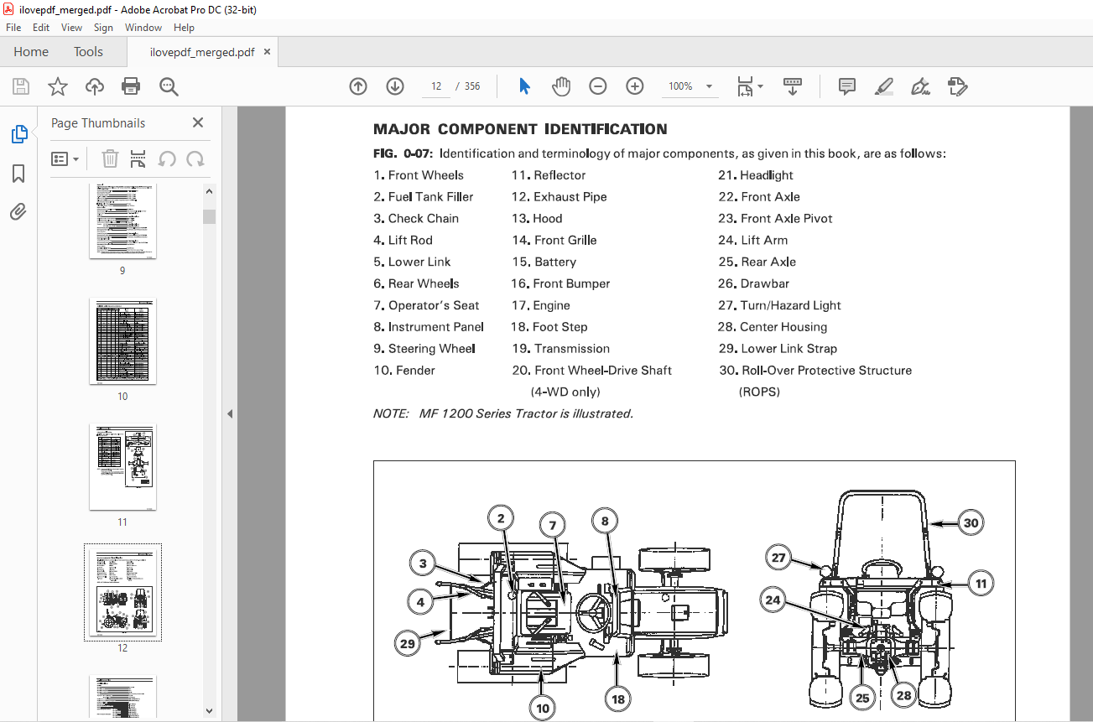1093x722 pixels.
Task: Choose the arrow Selection tool
Action: click(x=525, y=86)
